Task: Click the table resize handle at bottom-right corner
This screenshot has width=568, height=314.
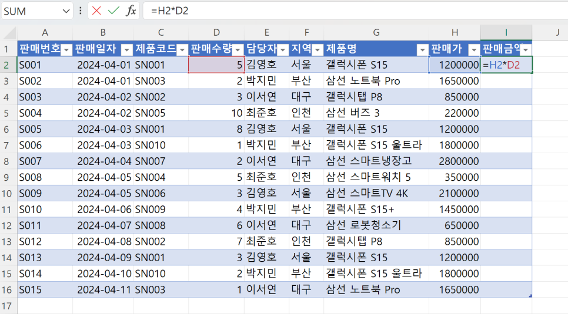Action: pos(530,296)
